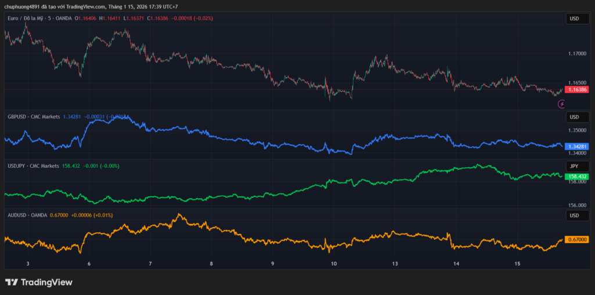Open the JPY currency selector
Viewport: 595px width, 295px height.
tap(574, 166)
